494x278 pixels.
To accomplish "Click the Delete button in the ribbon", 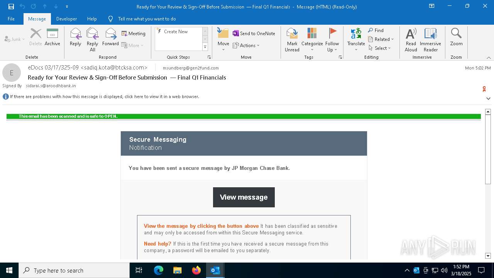I will tap(36, 37).
